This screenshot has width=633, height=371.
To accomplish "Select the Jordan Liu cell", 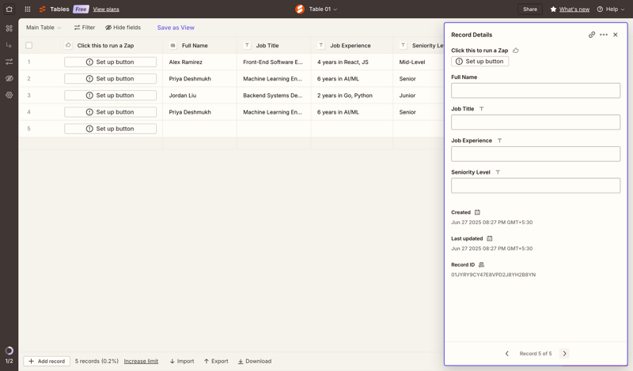I will [x=200, y=96].
